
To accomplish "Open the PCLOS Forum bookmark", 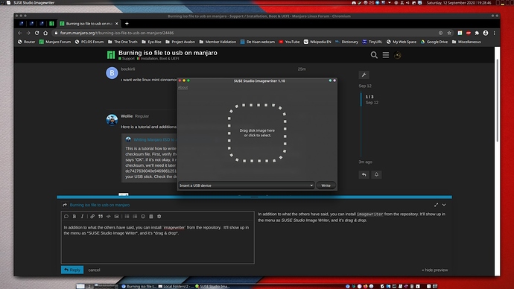I will (x=89, y=42).
